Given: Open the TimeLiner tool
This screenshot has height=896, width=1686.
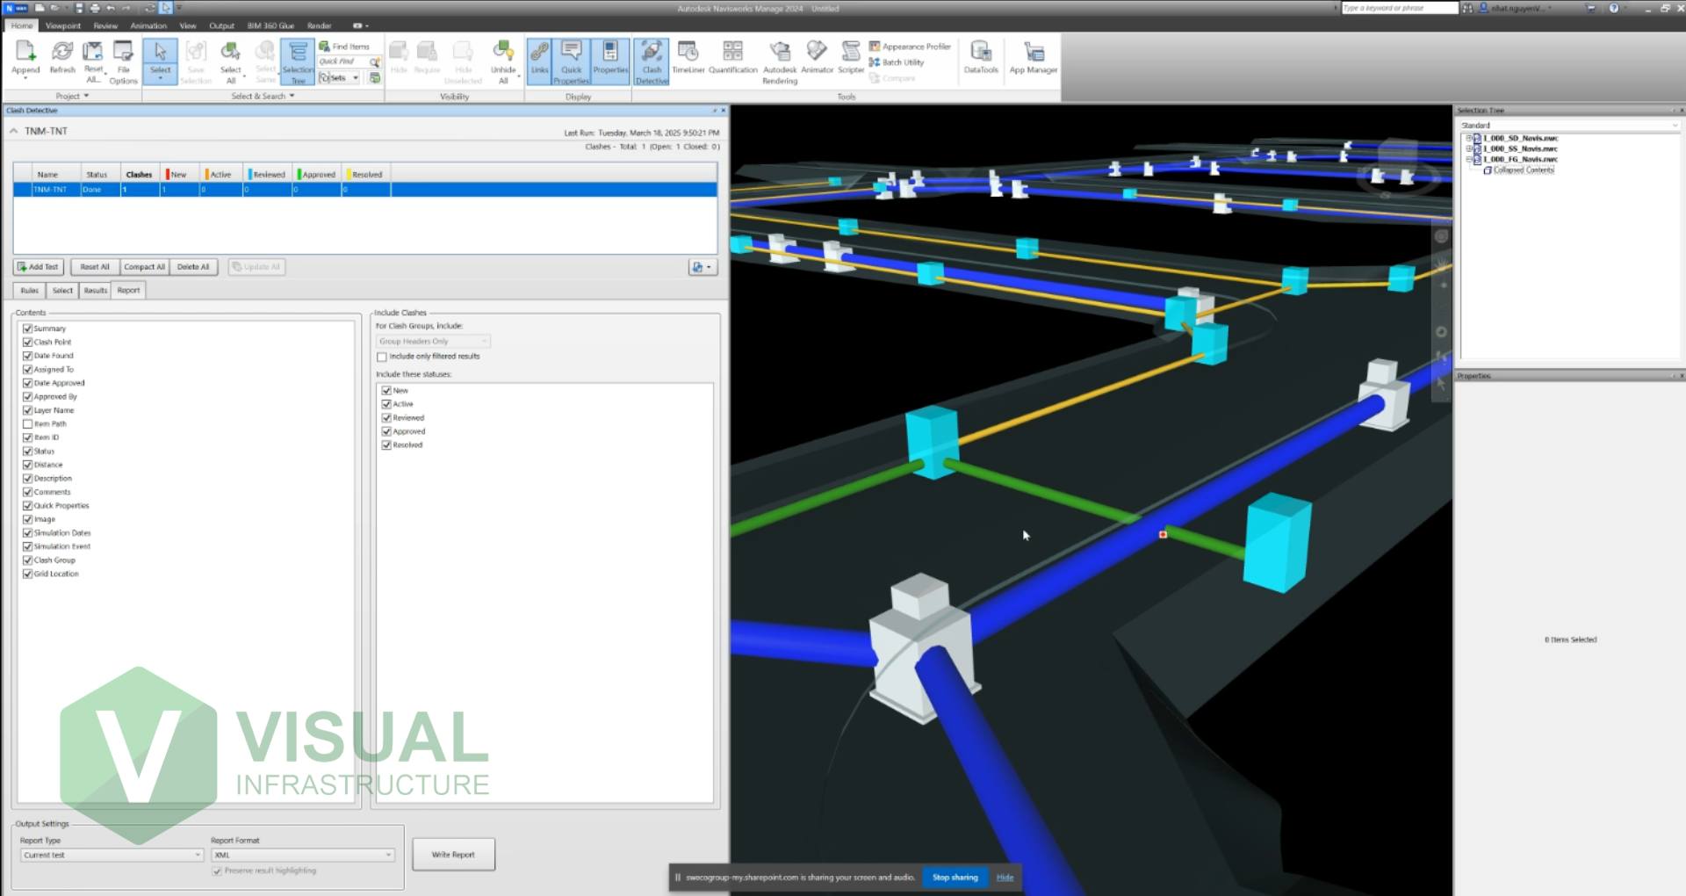Looking at the screenshot, I should click(688, 58).
